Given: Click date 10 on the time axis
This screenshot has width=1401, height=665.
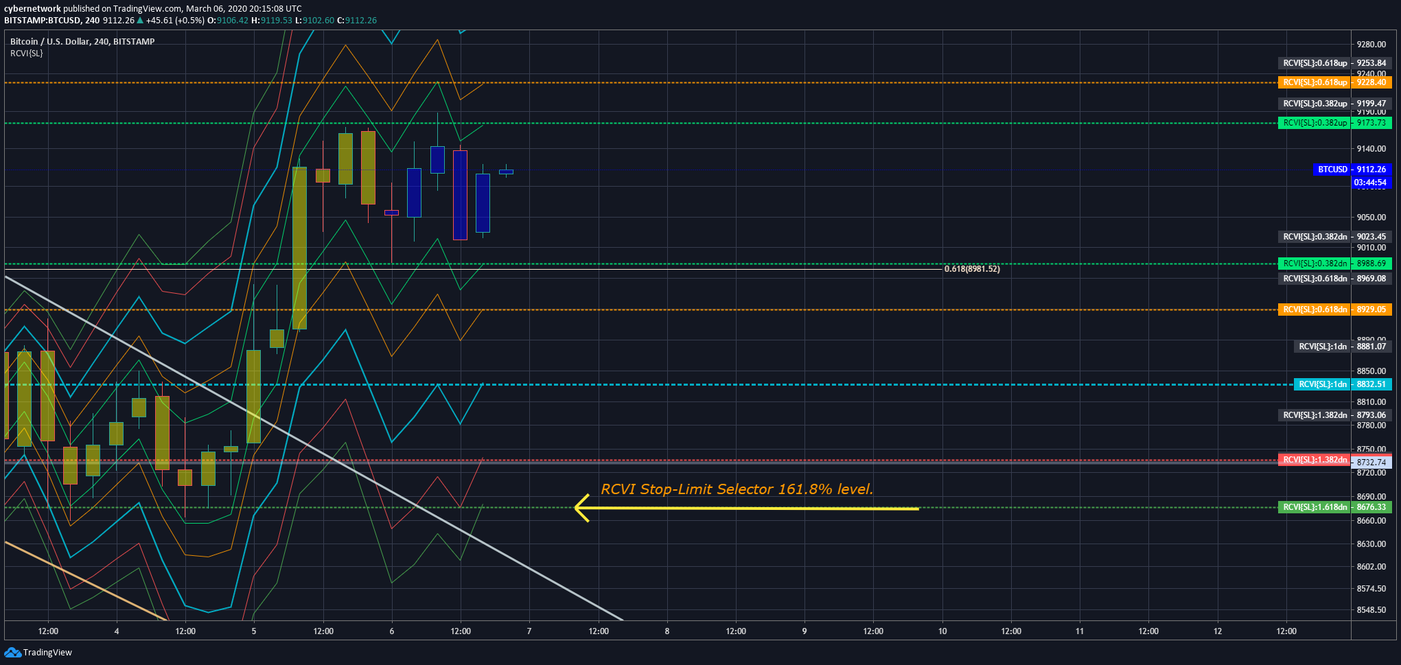Looking at the screenshot, I should coord(942,631).
